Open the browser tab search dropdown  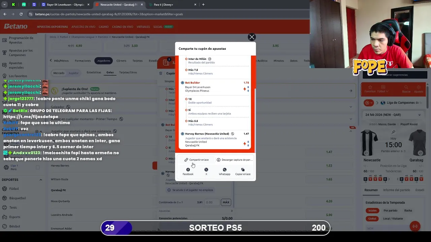click(4, 5)
